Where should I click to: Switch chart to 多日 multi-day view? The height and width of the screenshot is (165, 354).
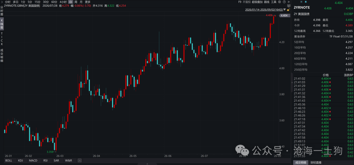16,2
